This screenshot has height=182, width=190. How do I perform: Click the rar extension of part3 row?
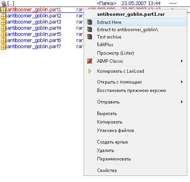(x=79, y=22)
